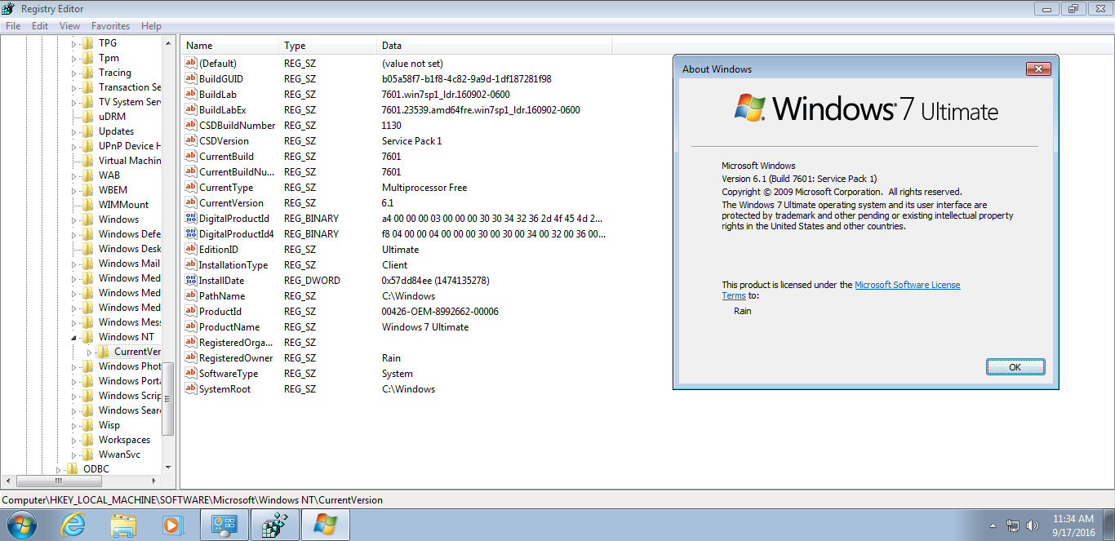This screenshot has width=1115, height=541.
Task: Expand the Windows Mail key arrow
Action: click(x=73, y=264)
